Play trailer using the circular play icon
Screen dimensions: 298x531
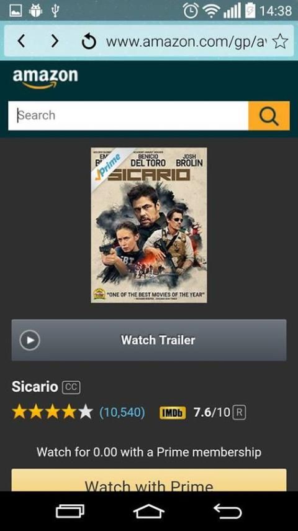coord(30,340)
